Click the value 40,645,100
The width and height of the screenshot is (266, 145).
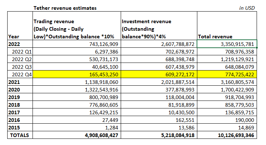click(x=77, y=67)
